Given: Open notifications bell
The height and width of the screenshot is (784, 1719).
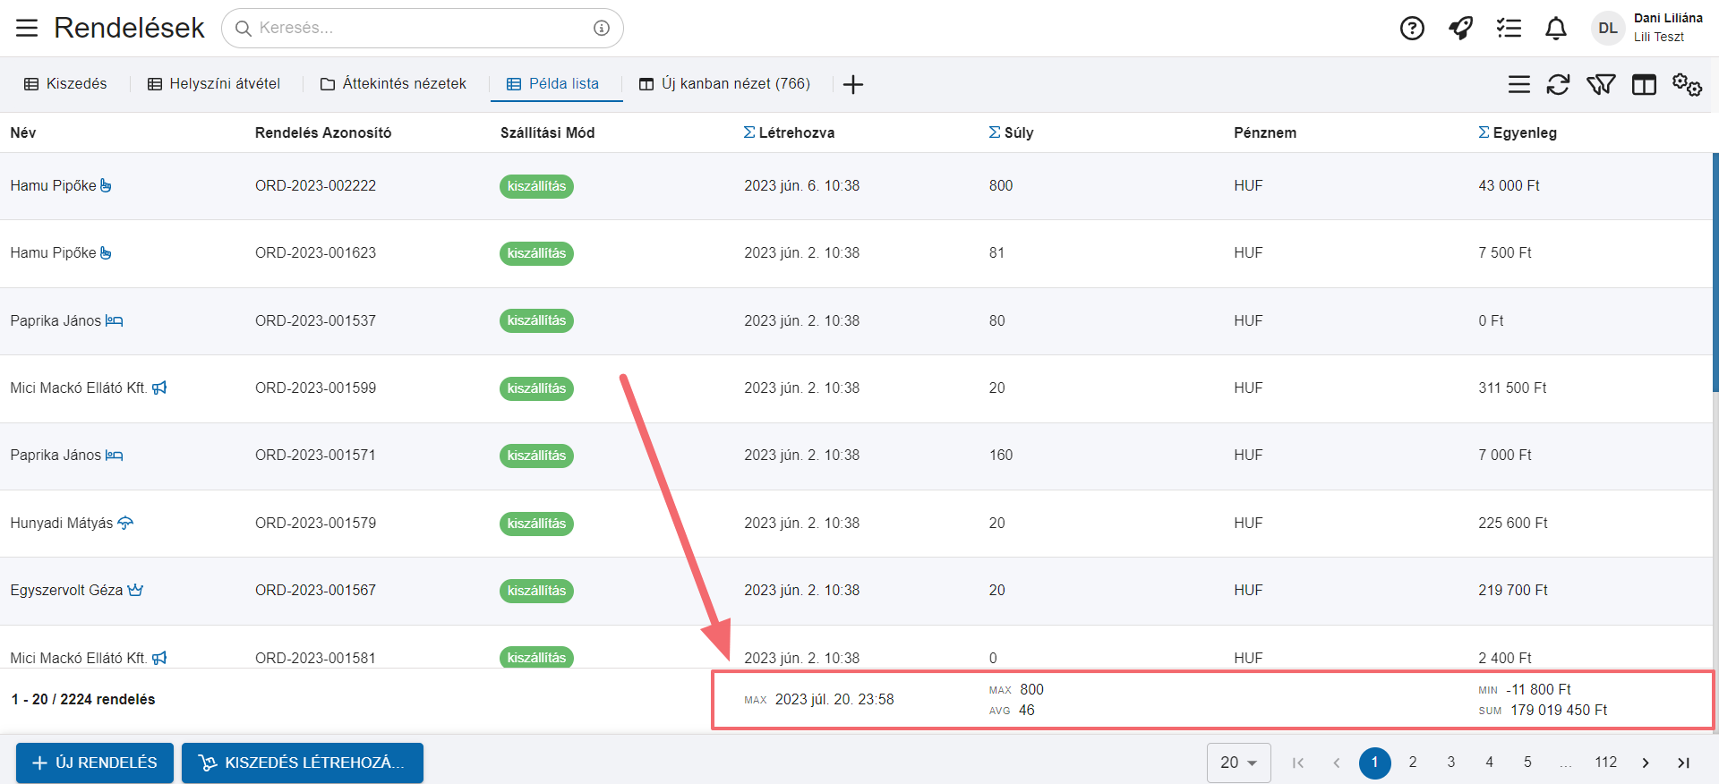Looking at the screenshot, I should coord(1556,29).
